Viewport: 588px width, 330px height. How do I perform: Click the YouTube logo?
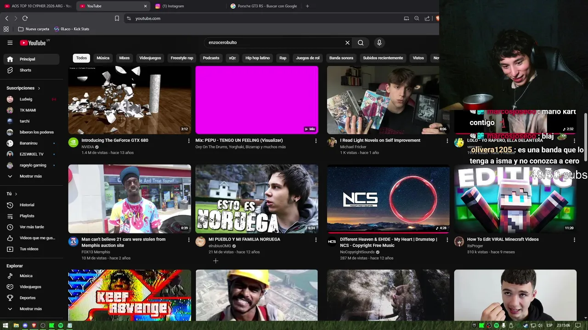click(33, 43)
